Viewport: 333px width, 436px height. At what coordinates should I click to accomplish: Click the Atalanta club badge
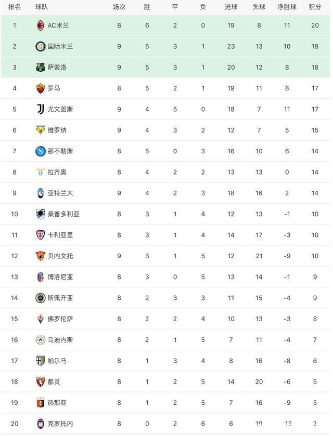pos(40,193)
